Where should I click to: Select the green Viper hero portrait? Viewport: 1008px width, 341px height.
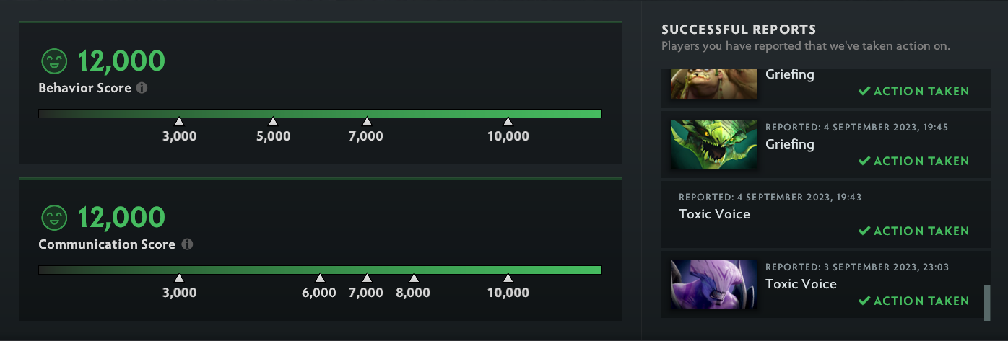(x=713, y=144)
